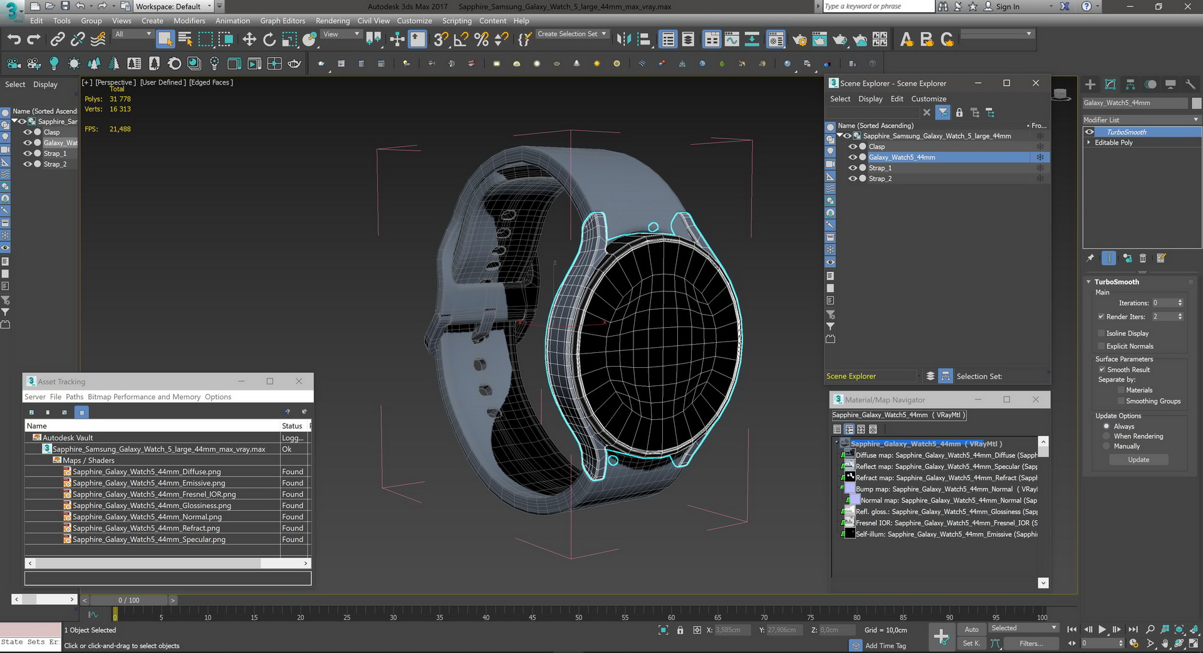Activate the Select Object tool
This screenshot has height=653, width=1203.
tap(165, 39)
